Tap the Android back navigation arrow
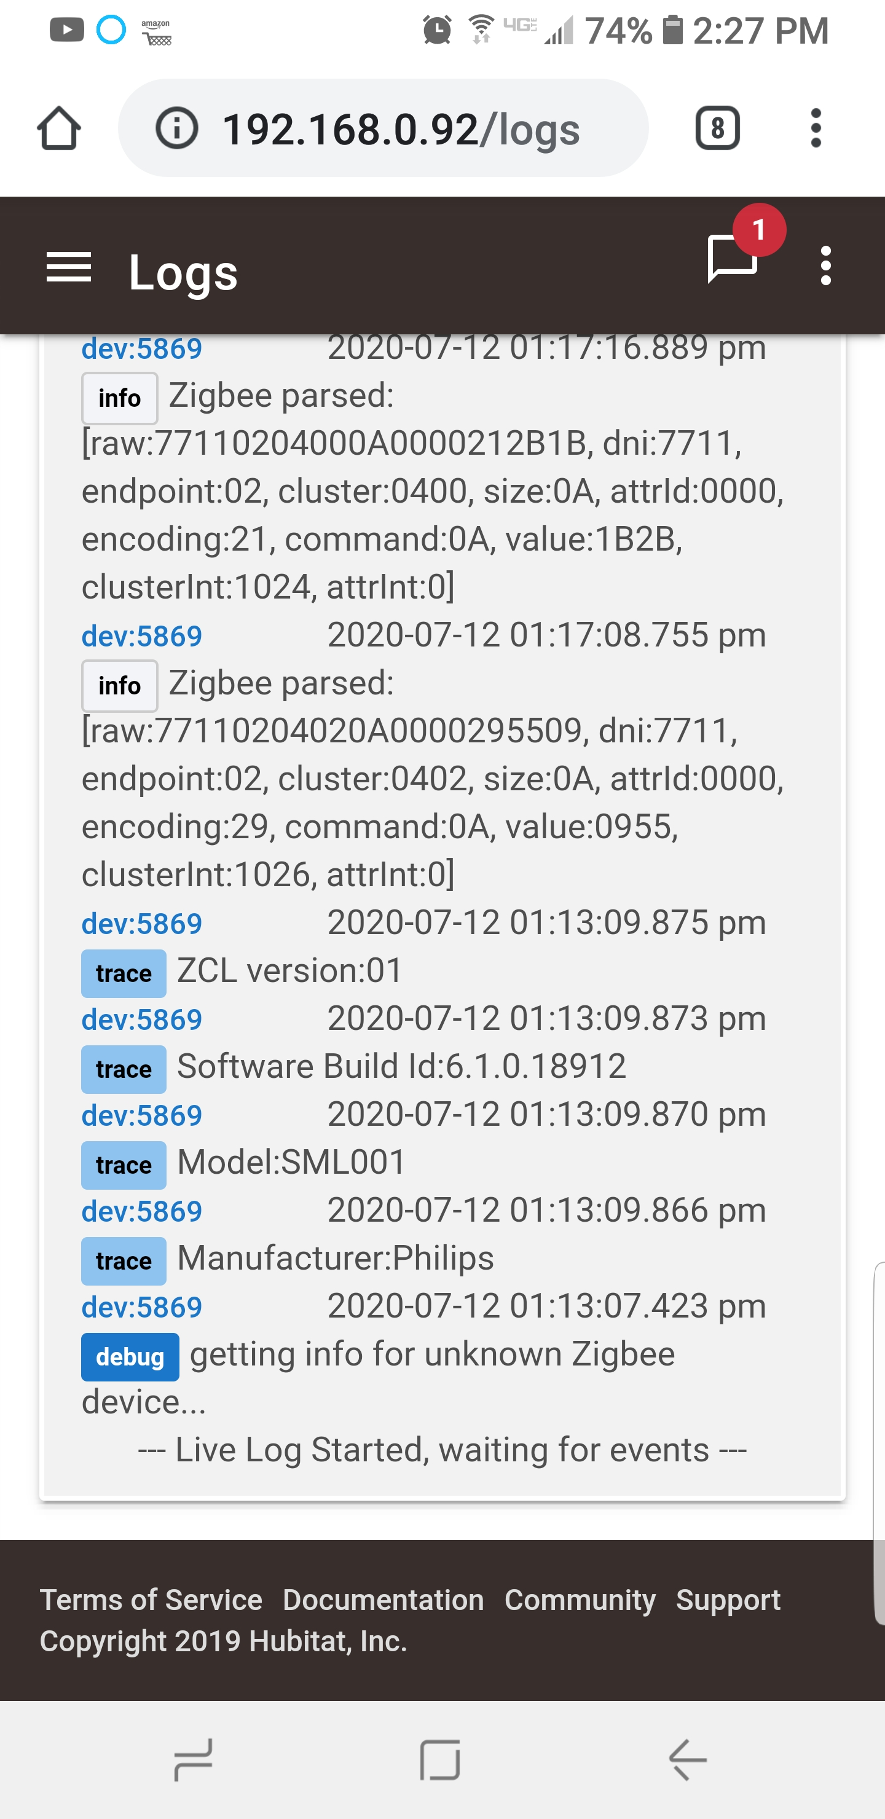This screenshot has width=885, height=1819. pyautogui.click(x=688, y=1759)
